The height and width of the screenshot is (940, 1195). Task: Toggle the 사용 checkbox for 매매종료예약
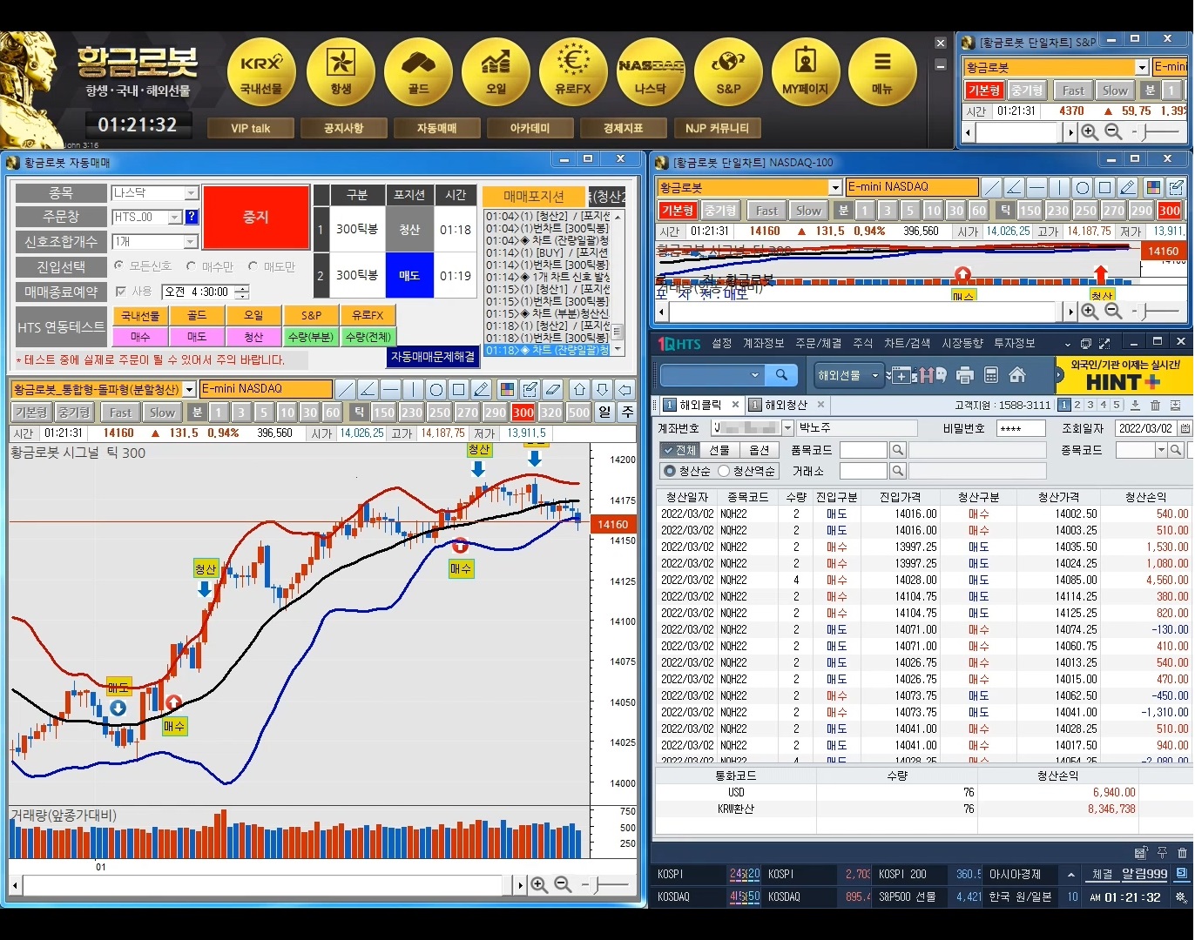tap(121, 292)
